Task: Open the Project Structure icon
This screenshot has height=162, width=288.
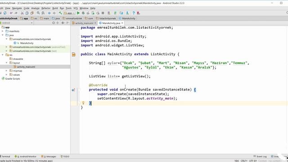Action: (121, 13)
